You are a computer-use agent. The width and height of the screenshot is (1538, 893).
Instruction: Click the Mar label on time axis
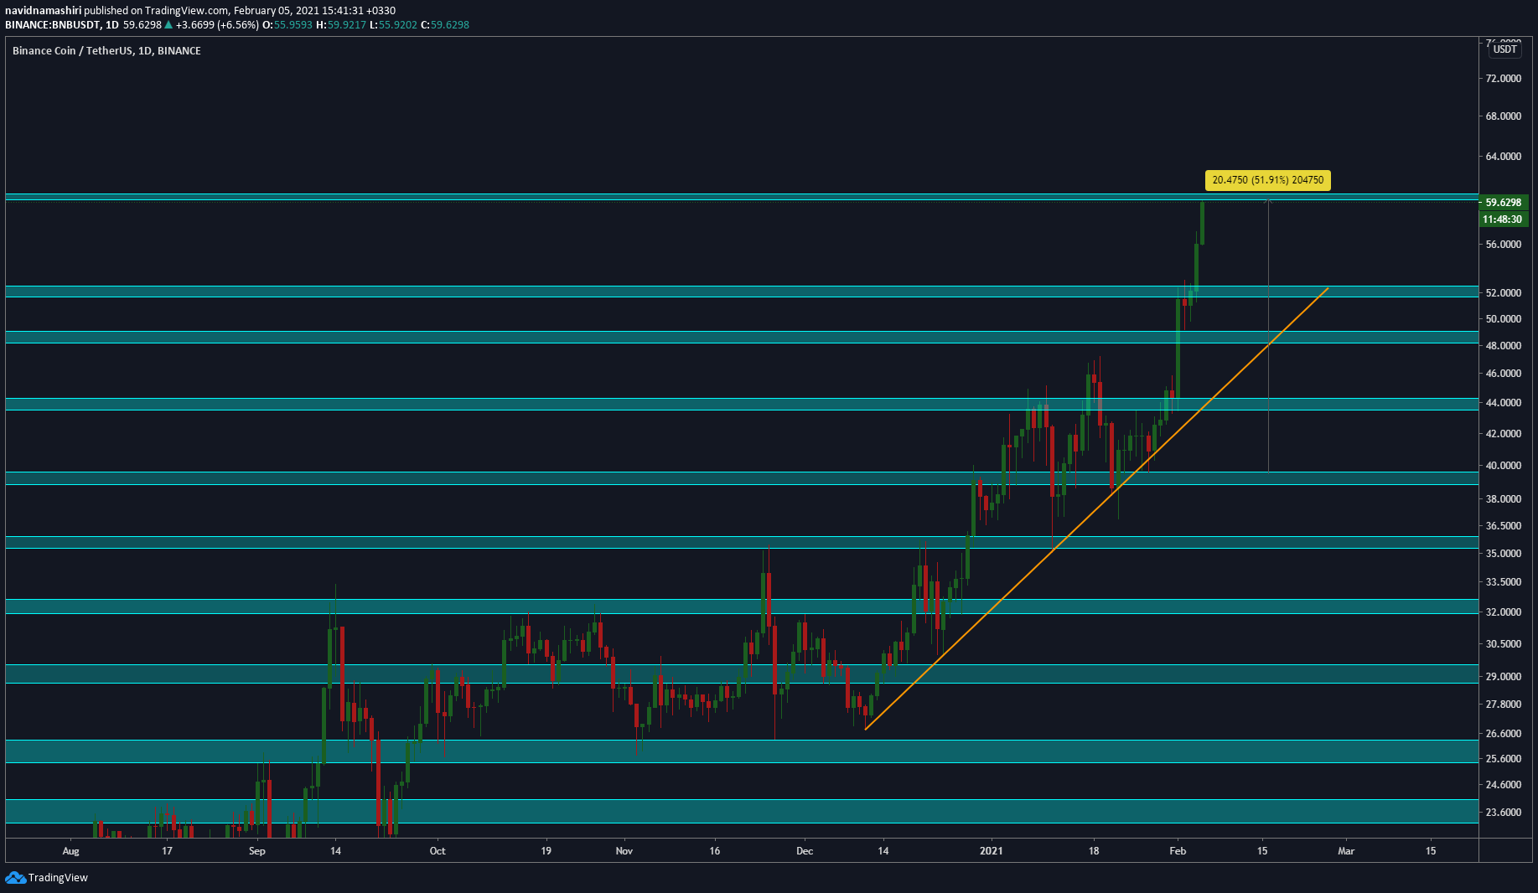(x=1346, y=851)
